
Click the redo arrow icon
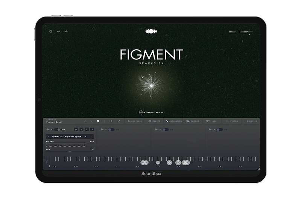point(66,32)
